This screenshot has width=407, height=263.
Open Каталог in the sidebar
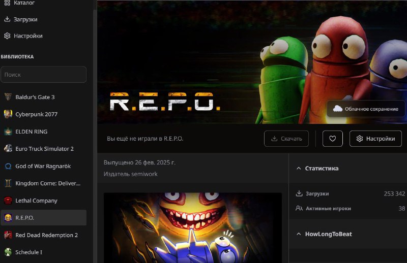point(24,3)
